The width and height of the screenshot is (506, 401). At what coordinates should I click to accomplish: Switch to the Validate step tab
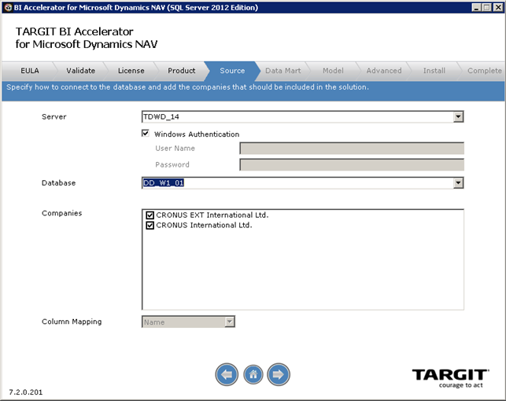point(81,71)
